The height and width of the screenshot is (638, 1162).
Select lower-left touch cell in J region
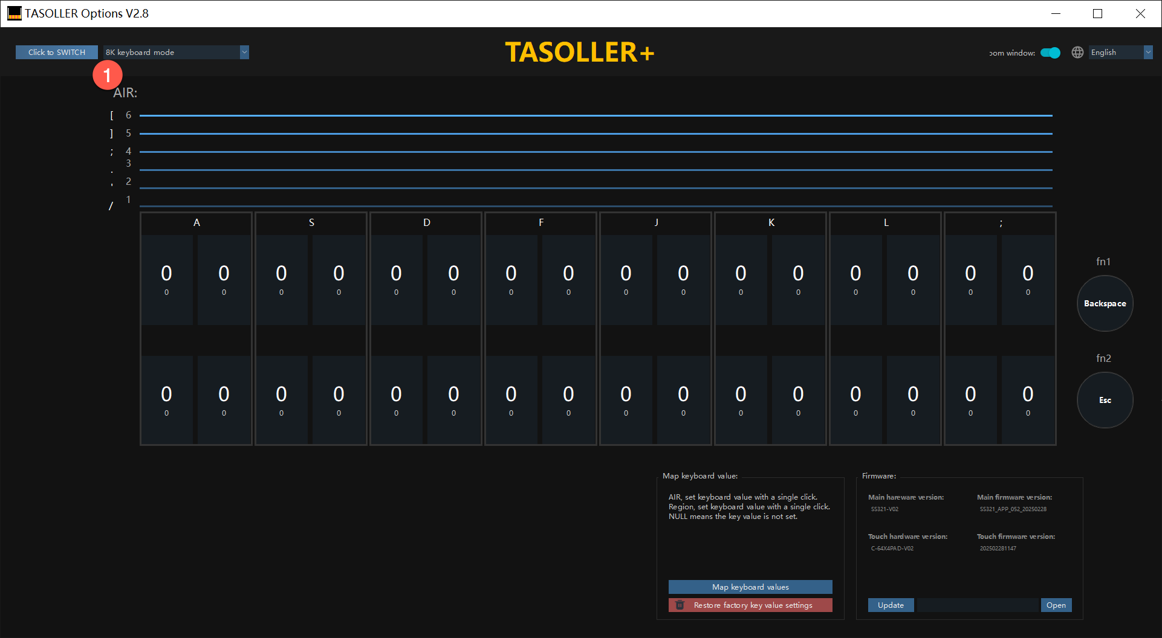pyautogui.click(x=626, y=399)
